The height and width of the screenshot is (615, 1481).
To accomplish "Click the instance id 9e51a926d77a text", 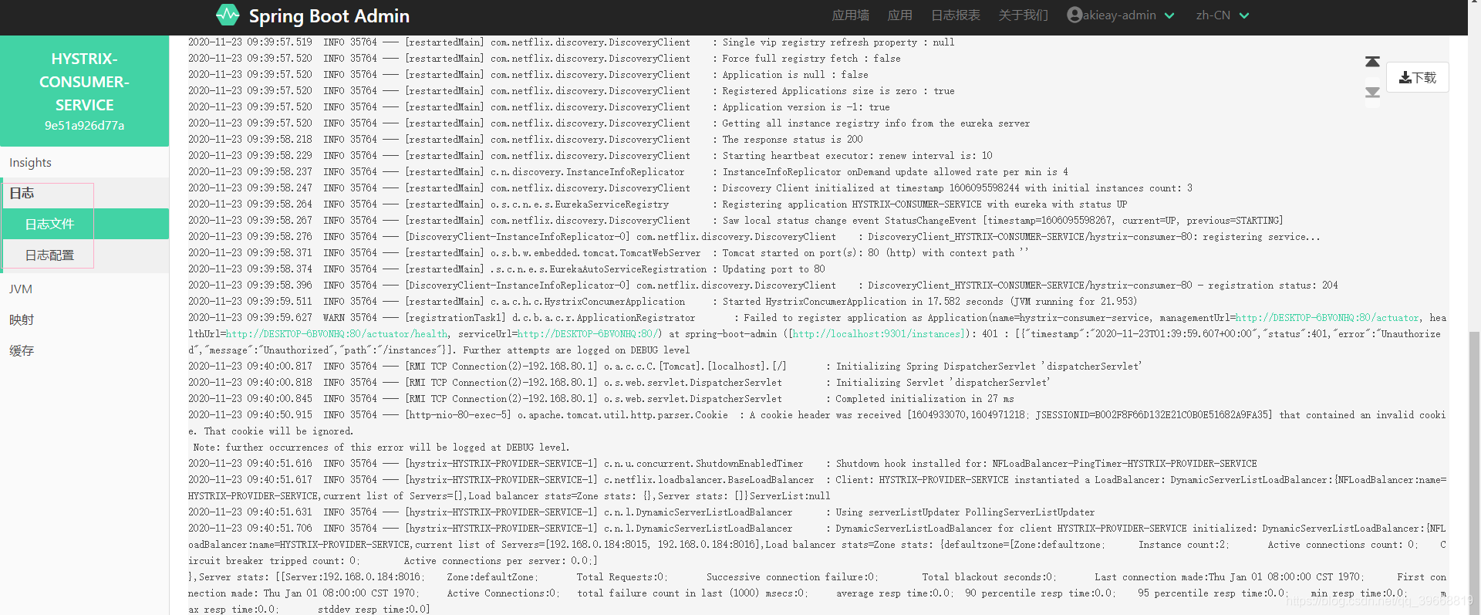I will (x=84, y=125).
